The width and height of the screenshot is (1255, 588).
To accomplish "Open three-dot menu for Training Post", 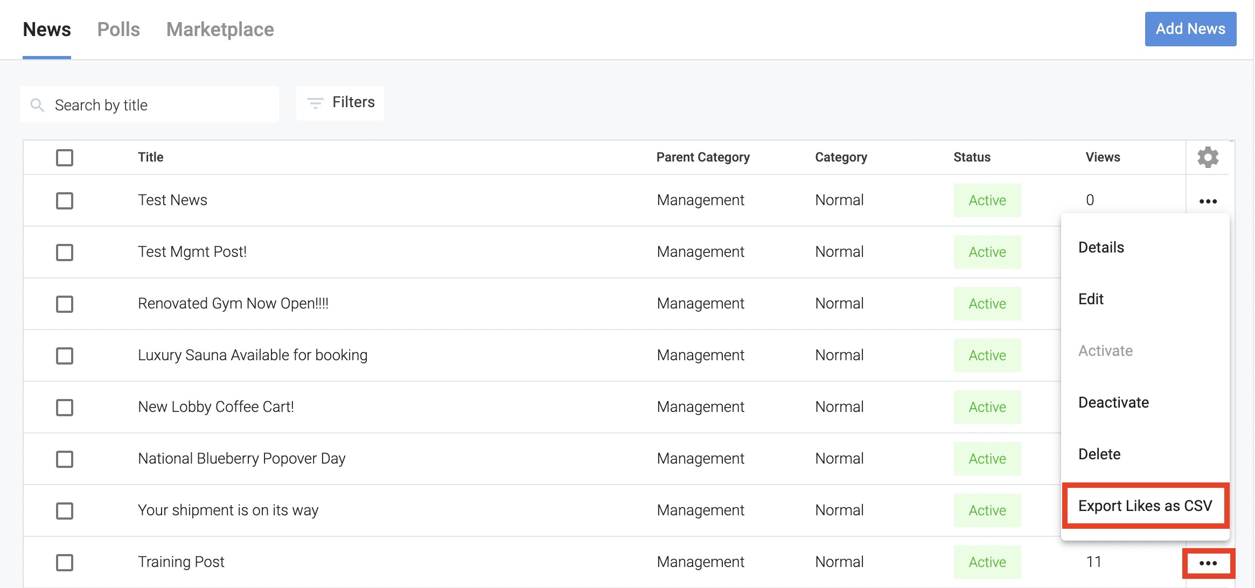I will tap(1208, 563).
